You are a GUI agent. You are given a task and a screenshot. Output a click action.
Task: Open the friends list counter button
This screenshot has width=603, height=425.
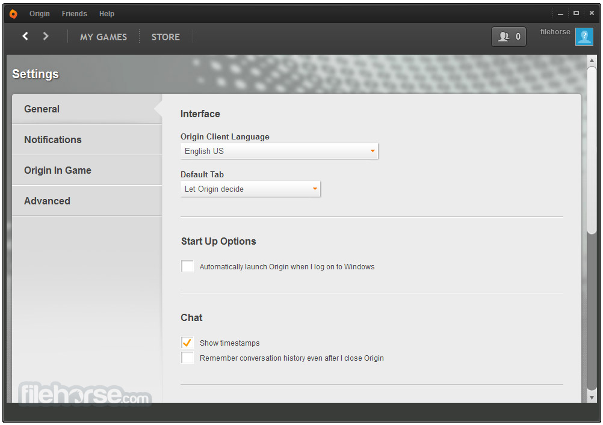click(x=509, y=37)
